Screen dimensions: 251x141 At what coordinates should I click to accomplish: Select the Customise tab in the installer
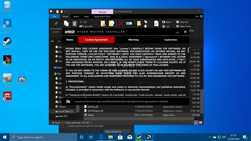click(171, 40)
